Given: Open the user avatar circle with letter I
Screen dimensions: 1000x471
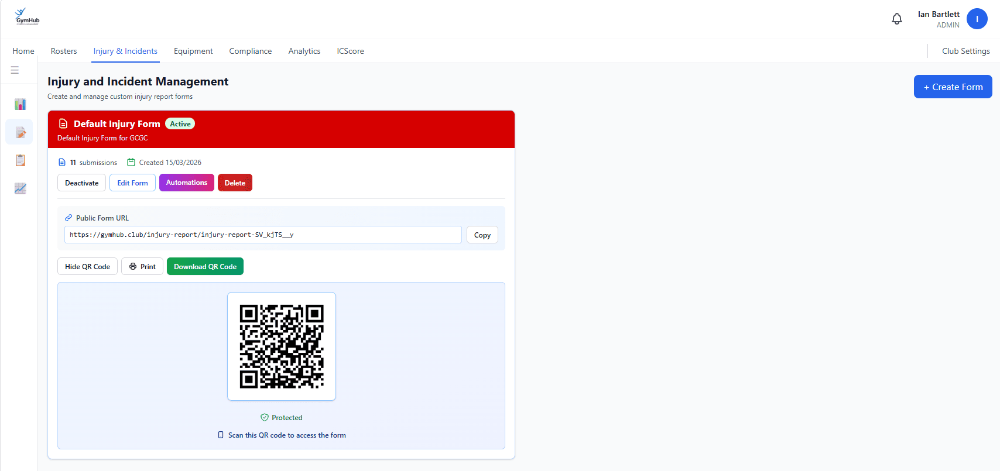Looking at the screenshot, I should tap(977, 19).
